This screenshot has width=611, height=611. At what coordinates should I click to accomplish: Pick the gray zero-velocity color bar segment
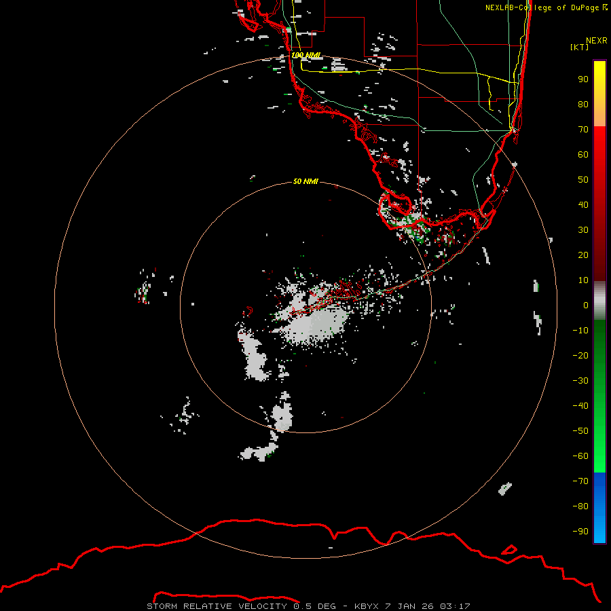(599, 300)
